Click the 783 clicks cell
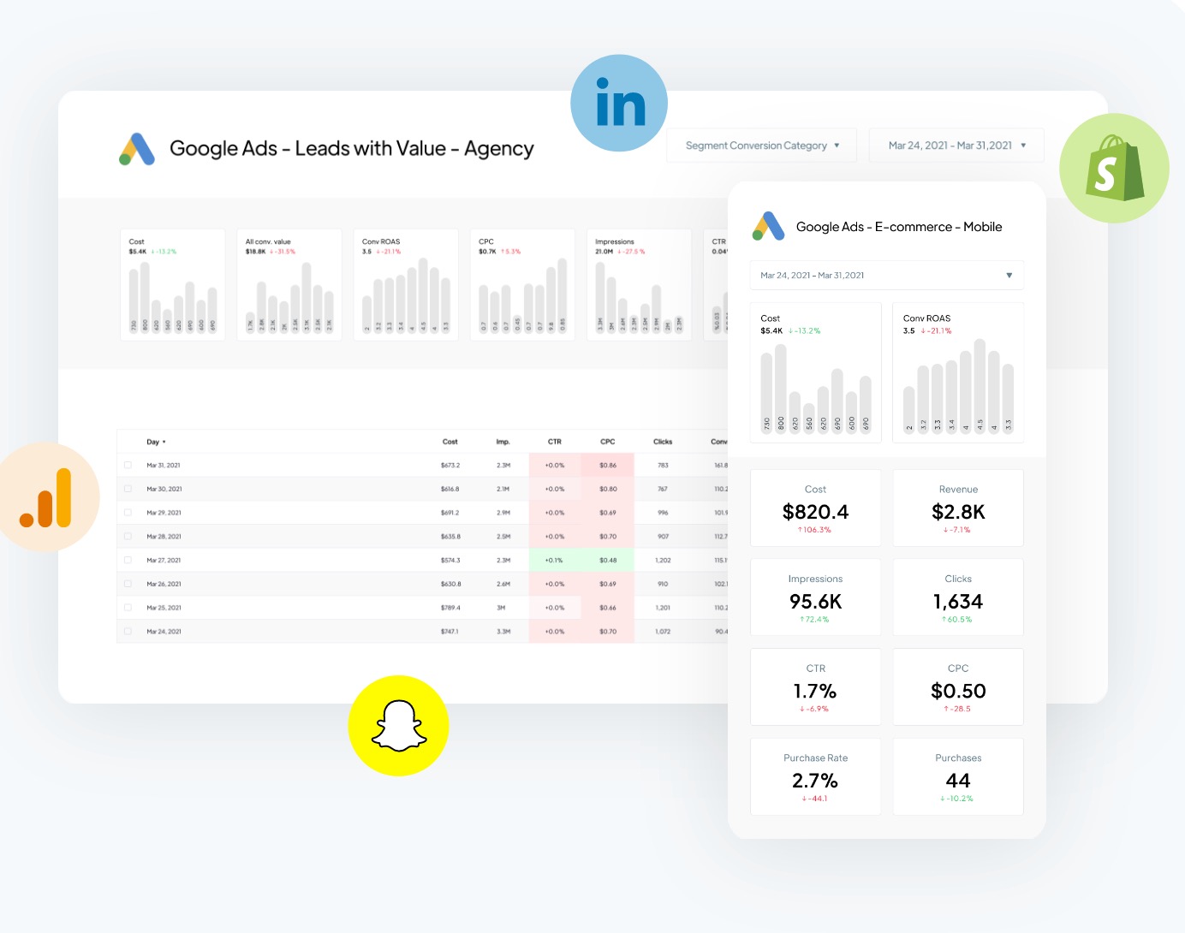 coord(663,466)
